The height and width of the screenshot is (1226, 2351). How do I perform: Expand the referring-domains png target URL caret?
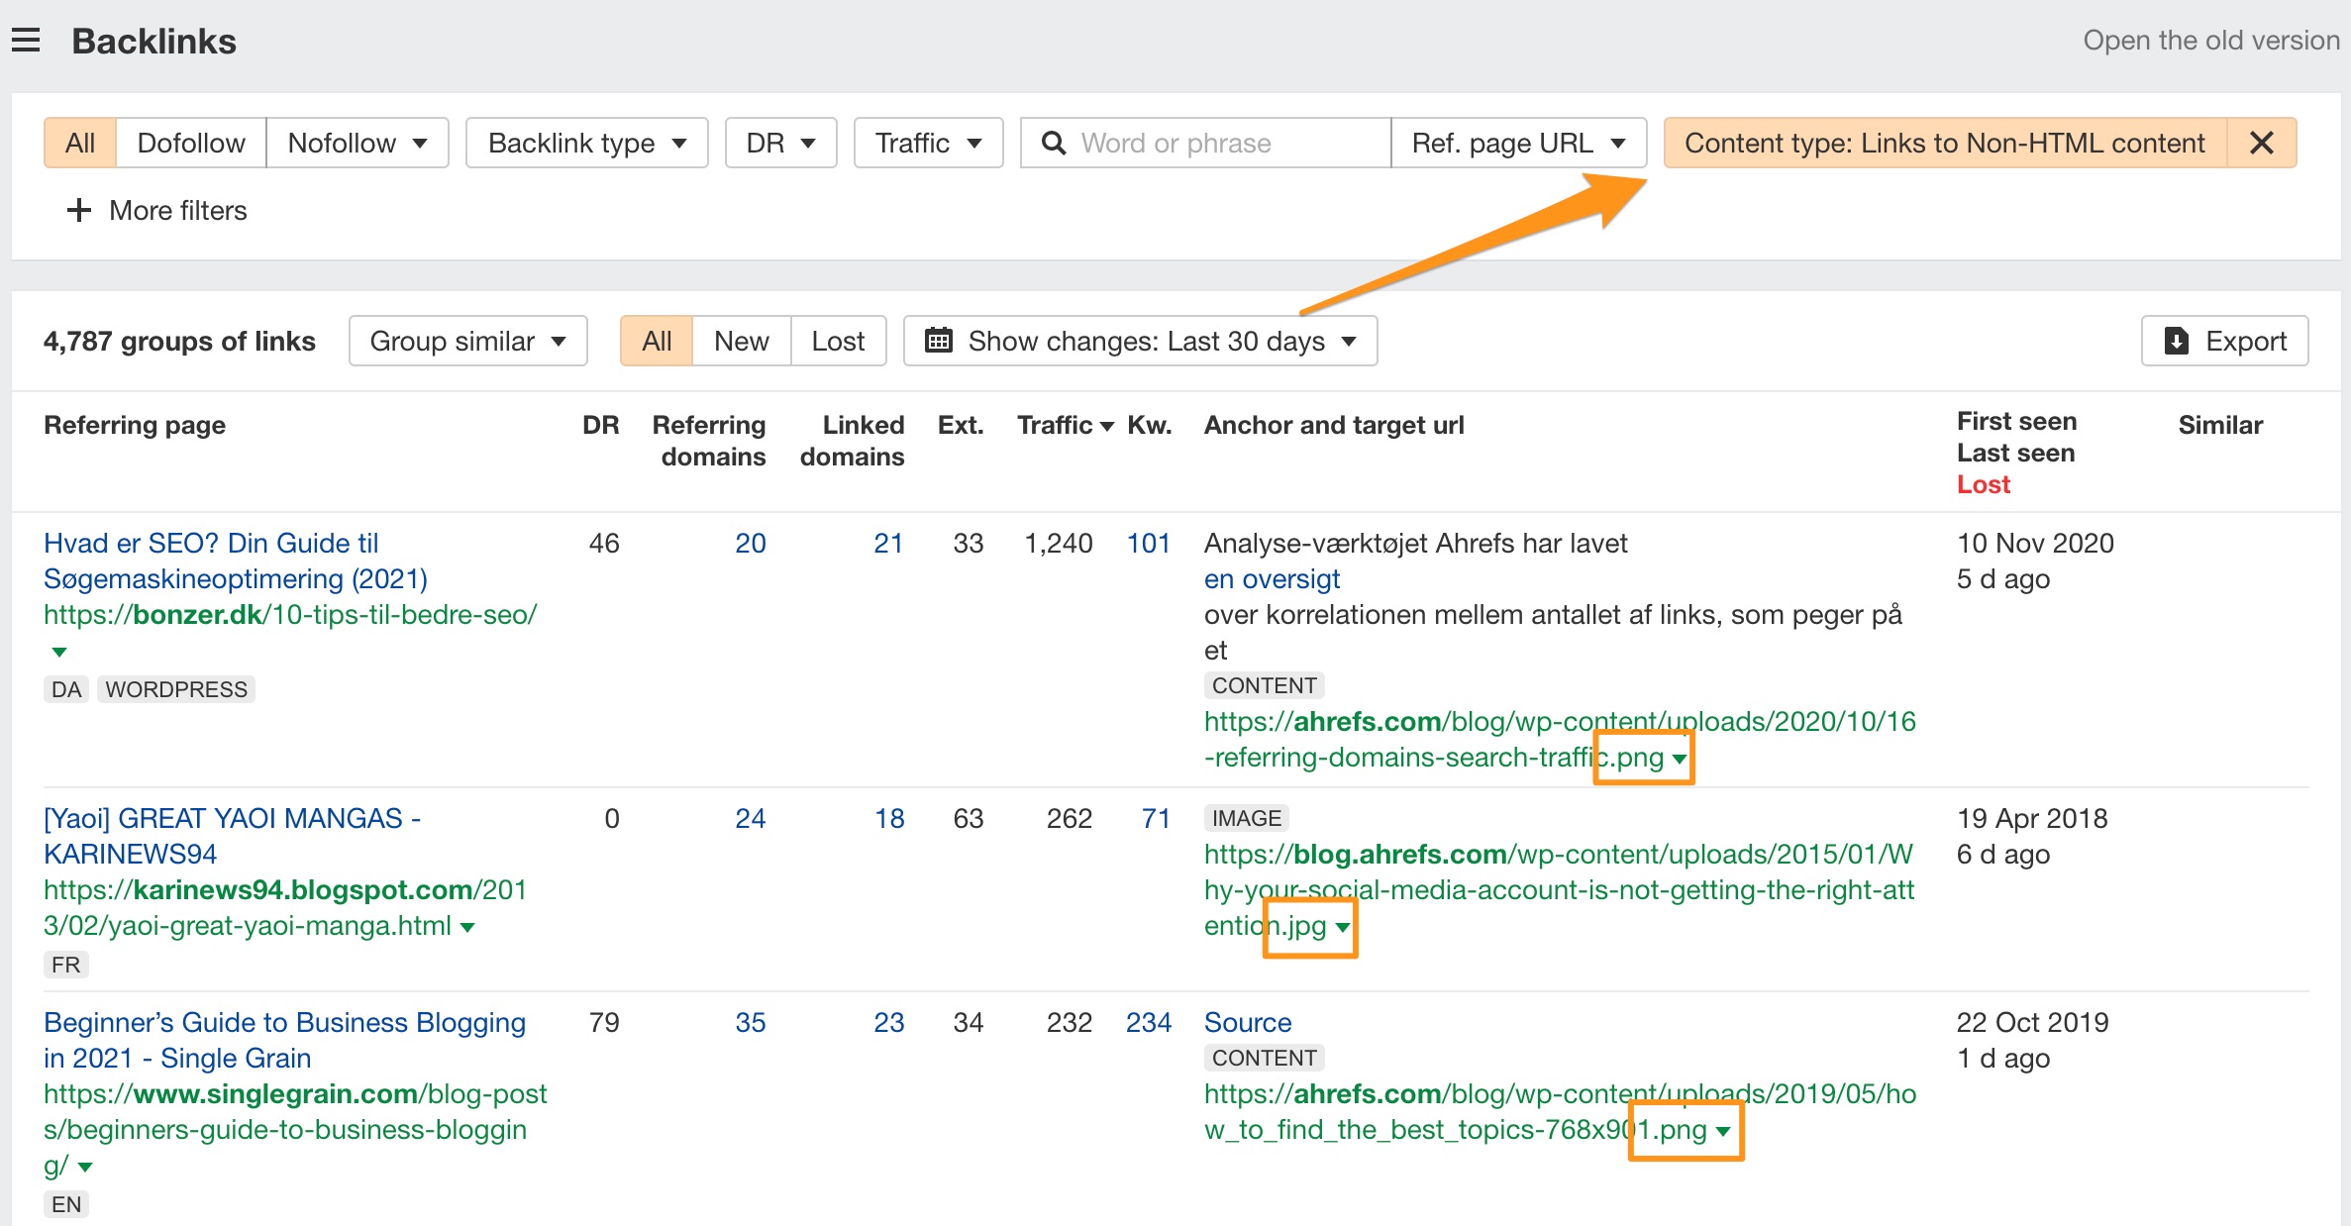click(1679, 760)
